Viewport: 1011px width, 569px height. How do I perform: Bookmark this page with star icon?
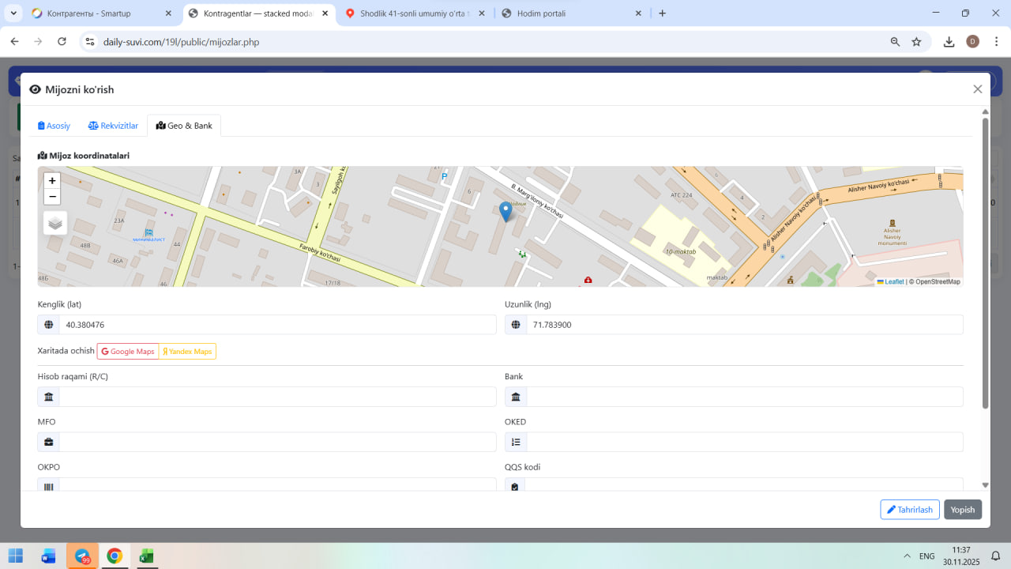[x=916, y=42]
